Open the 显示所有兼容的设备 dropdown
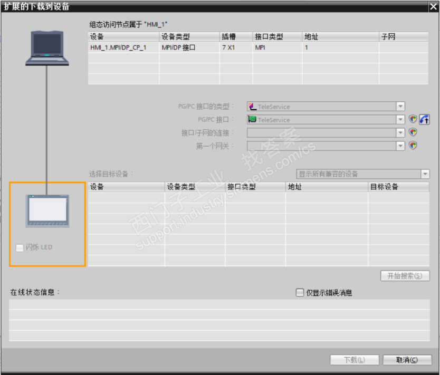The height and width of the screenshot is (375, 440). (x=425, y=174)
